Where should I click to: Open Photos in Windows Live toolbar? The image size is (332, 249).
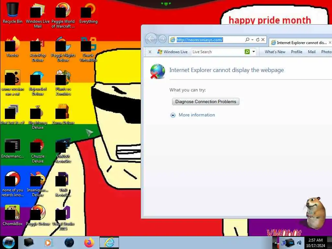[326, 52]
